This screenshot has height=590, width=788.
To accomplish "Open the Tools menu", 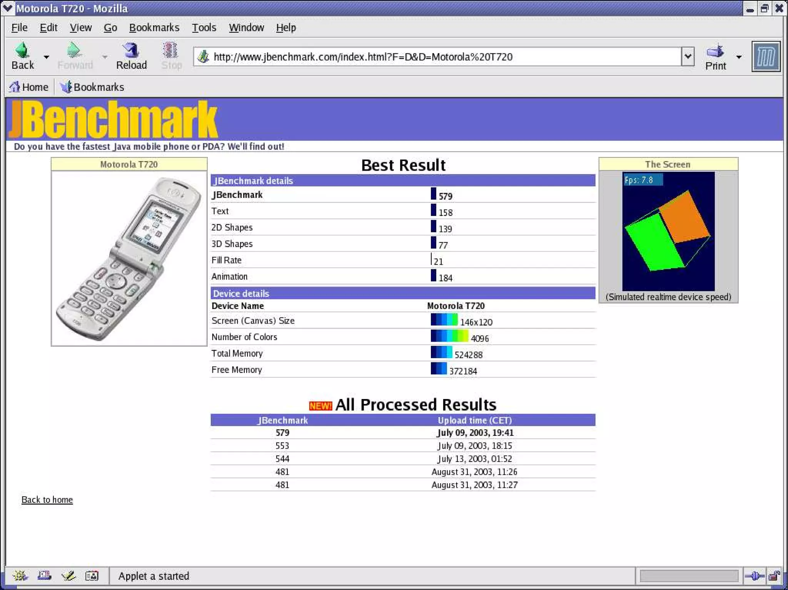I will (204, 28).
